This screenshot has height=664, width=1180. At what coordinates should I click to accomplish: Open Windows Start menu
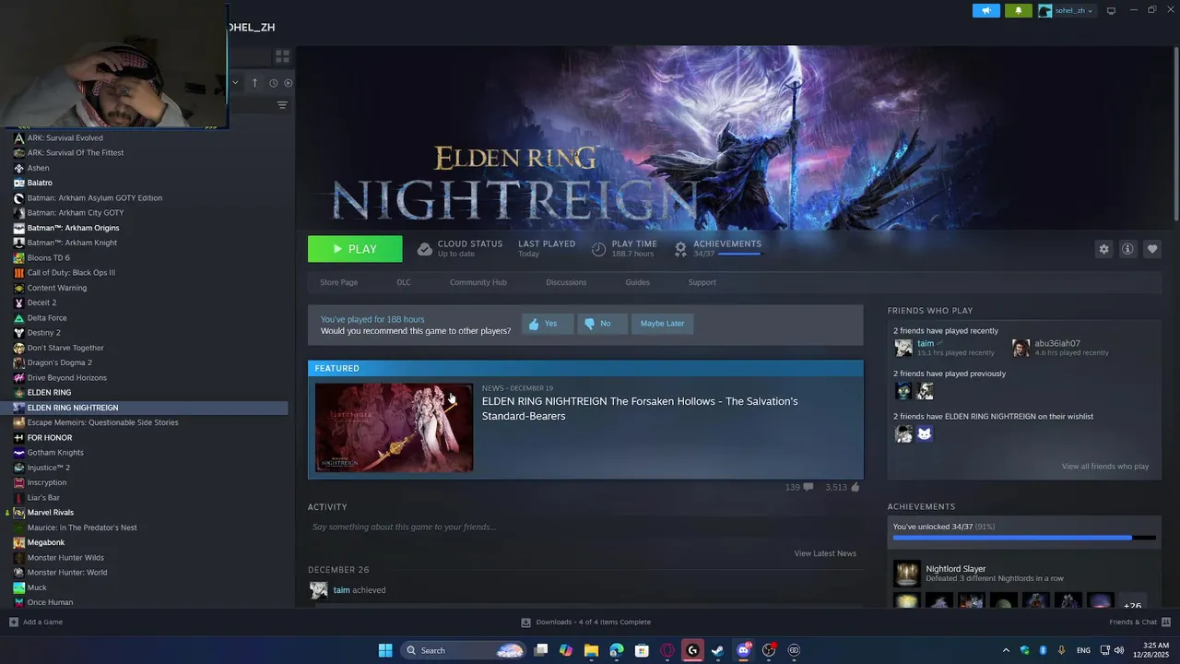[385, 650]
